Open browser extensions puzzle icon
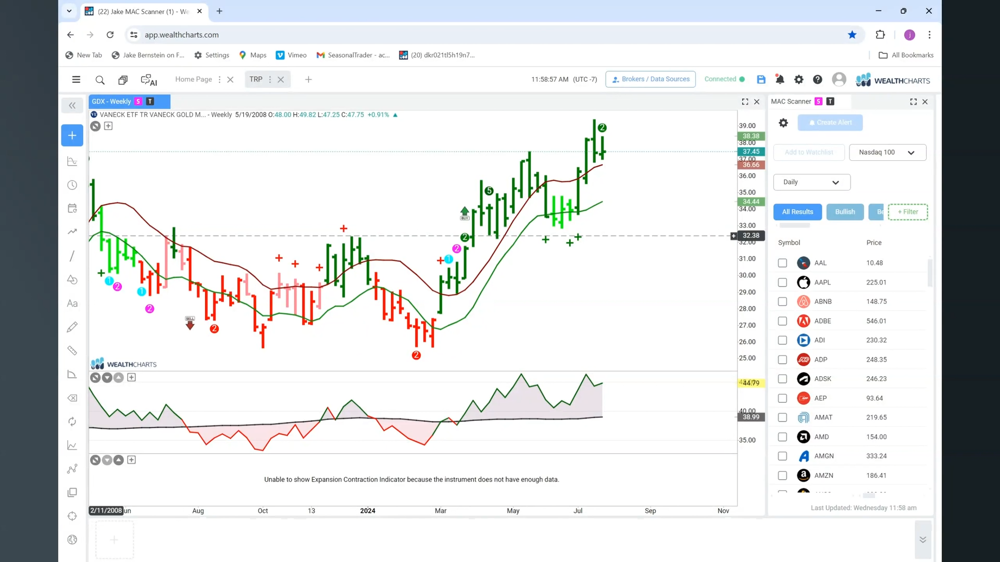The image size is (1000, 562). 880,35
